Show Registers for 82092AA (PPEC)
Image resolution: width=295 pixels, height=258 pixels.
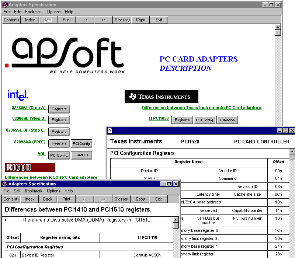(x=59, y=143)
